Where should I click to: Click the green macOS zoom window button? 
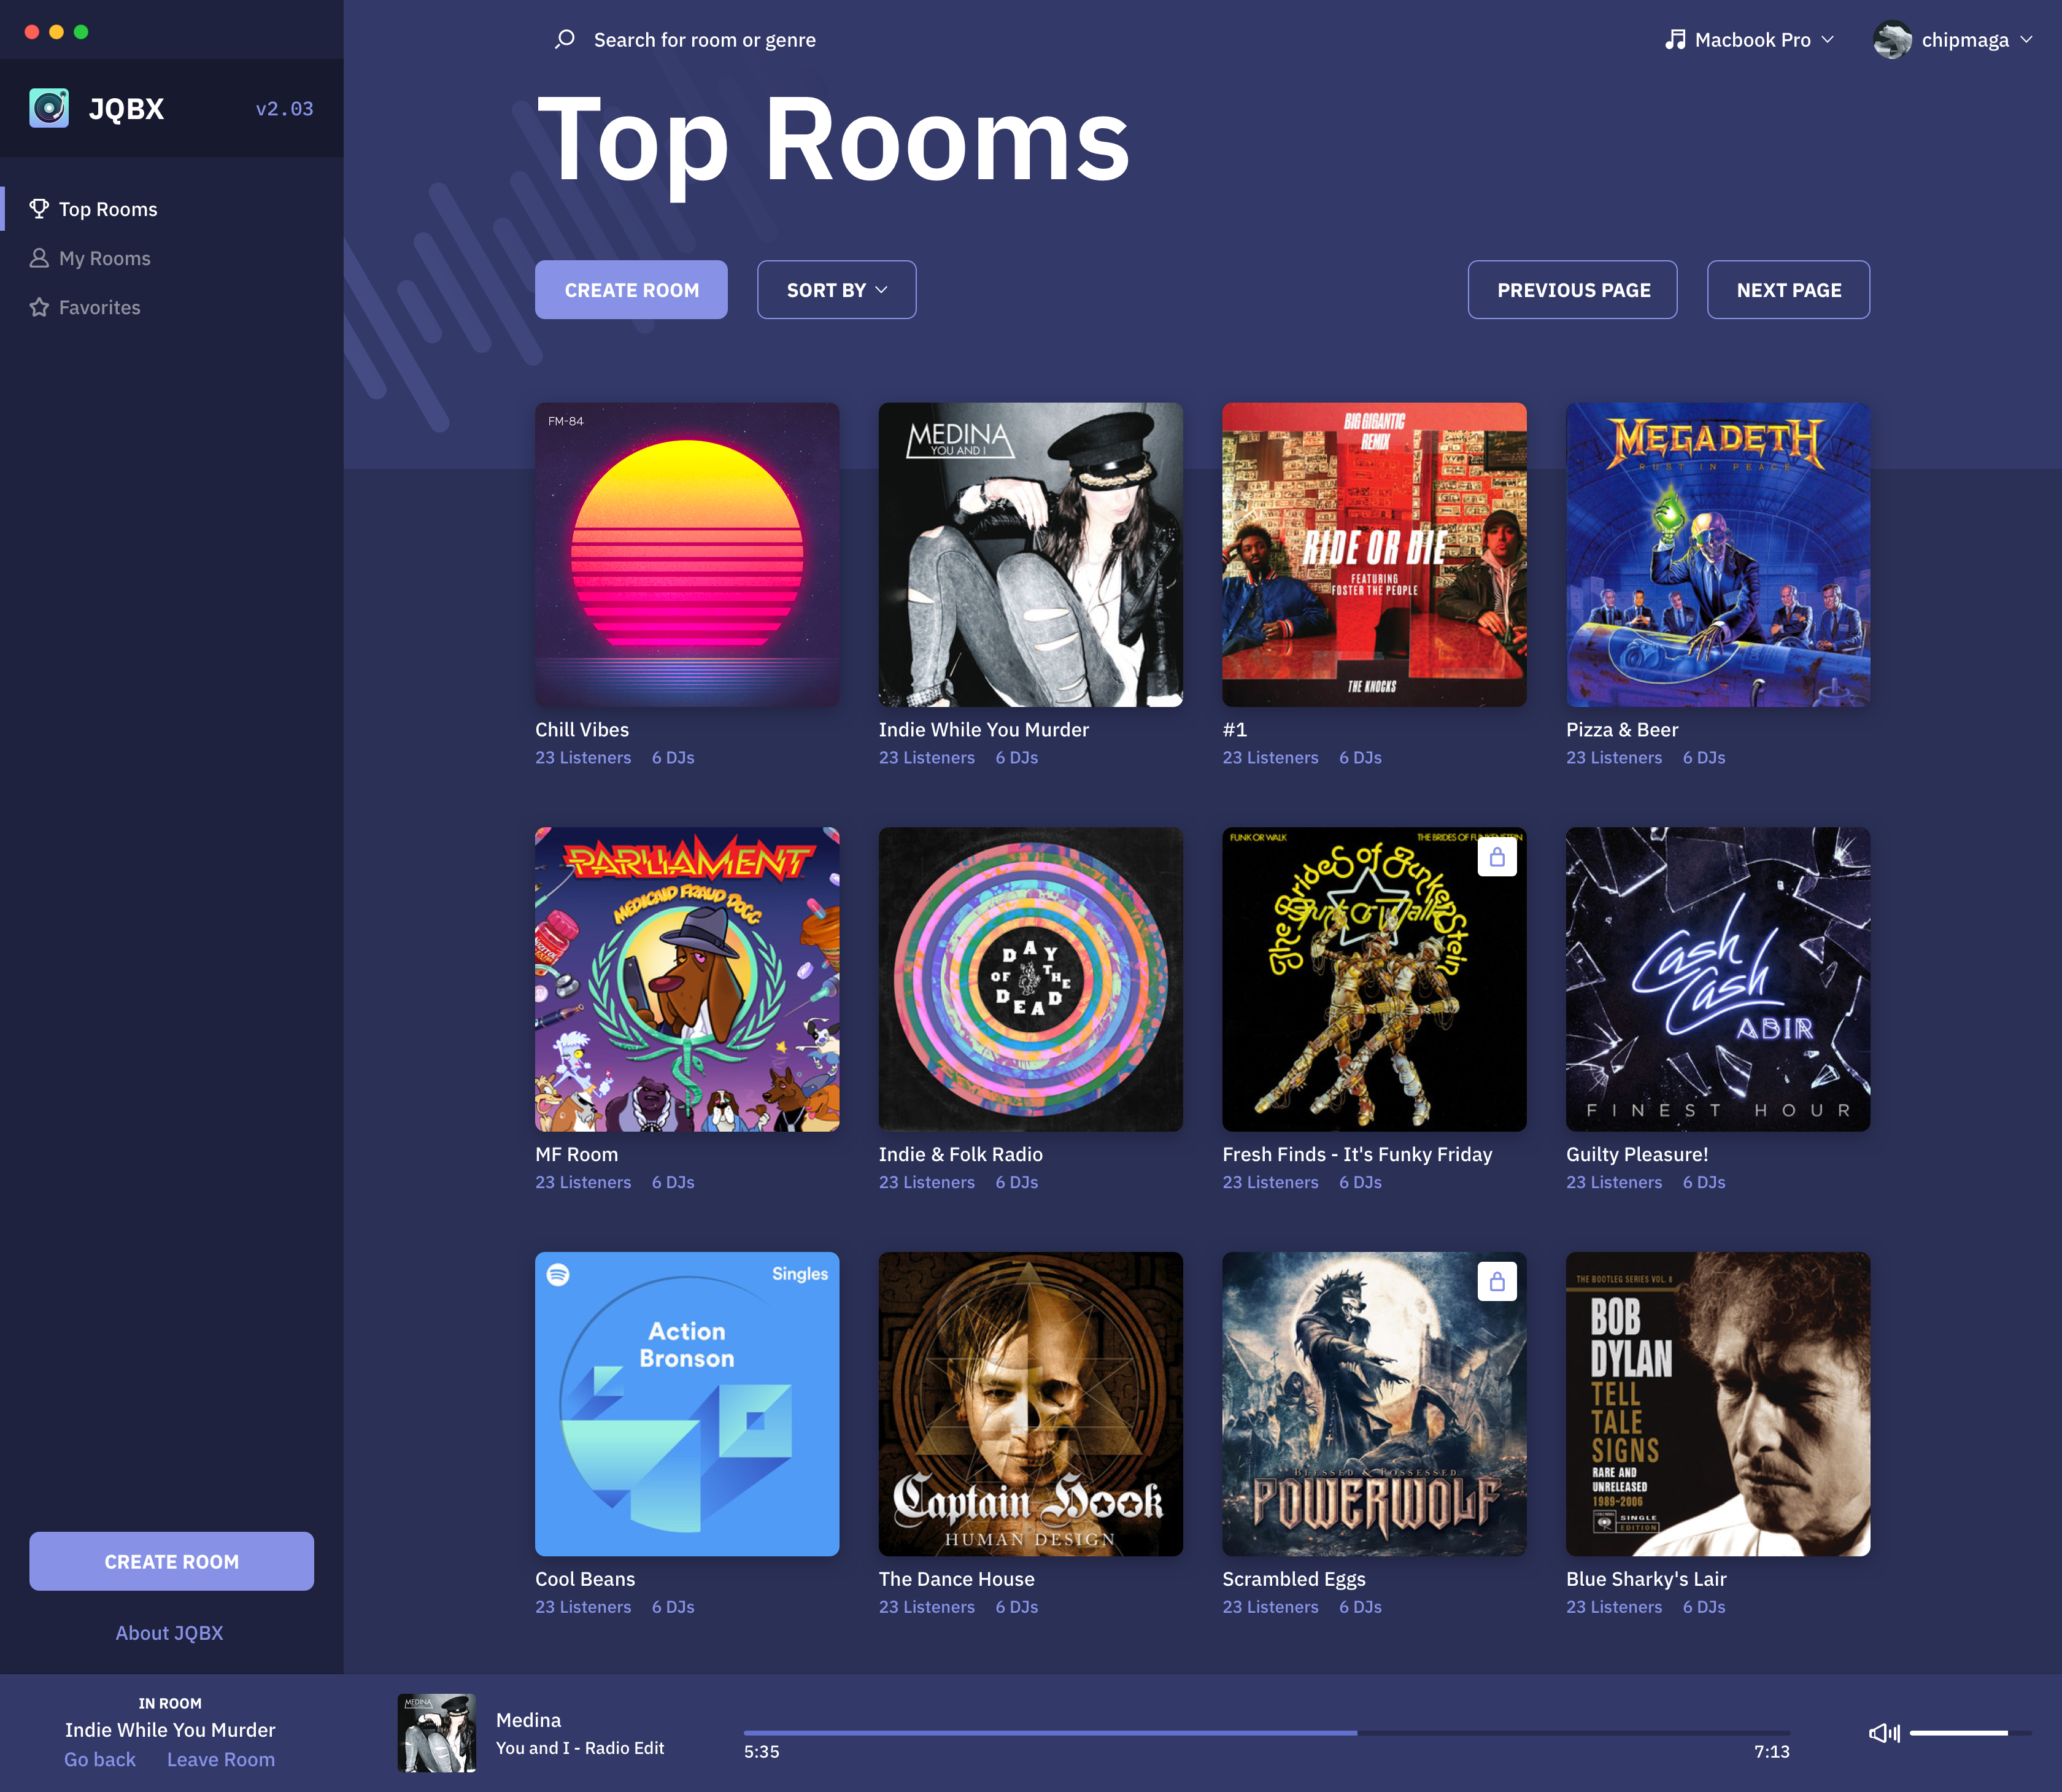pos(81,32)
